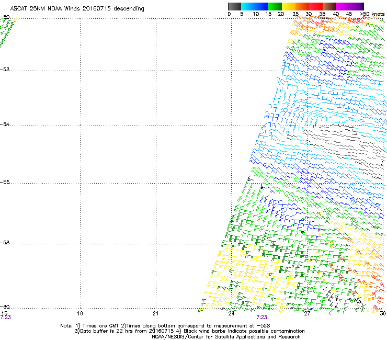Select the orange 25-30 knots legend segment
Screen dimensions: 387x340
pyautogui.click(x=302, y=6)
